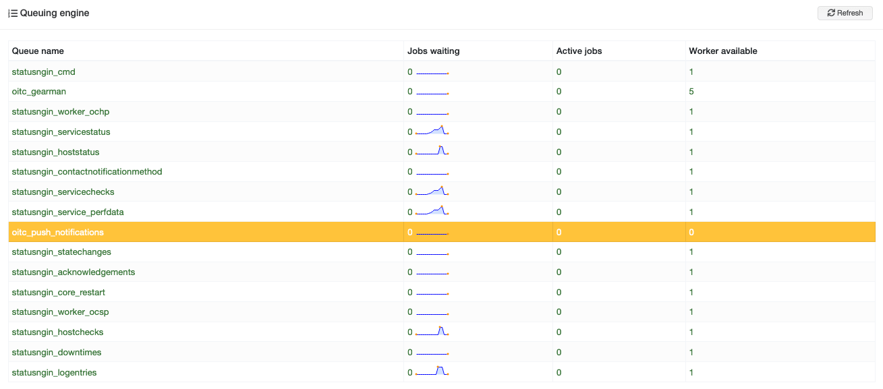This screenshot has height=389, width=883.
Task: Click the Refresh button
Action: 845,13
